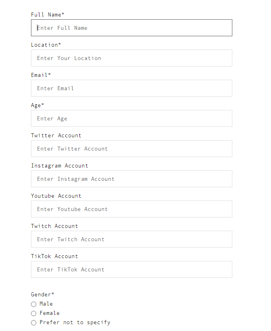Viewport: 271px width, 331px height.
Task: Click the Email* label text
Action: 41,75
